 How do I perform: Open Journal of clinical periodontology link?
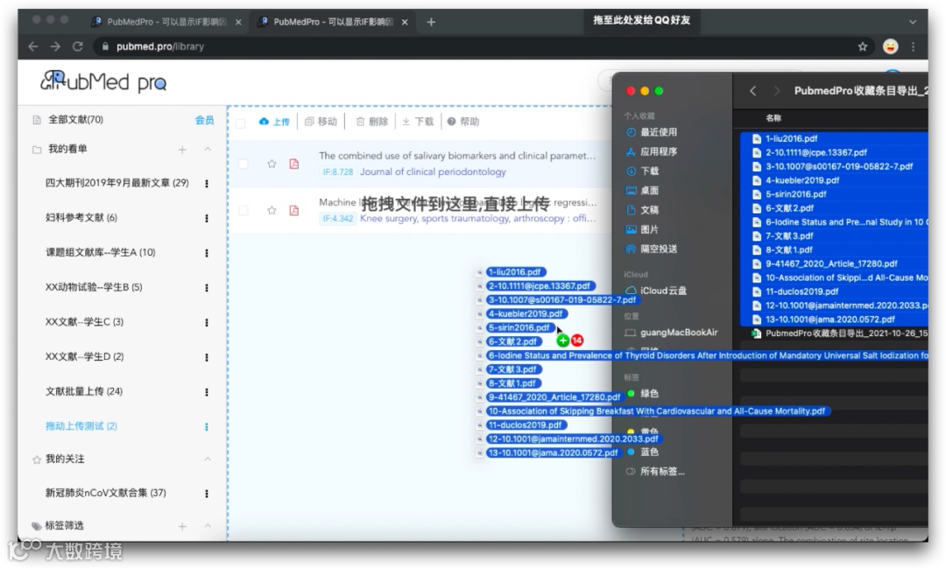pyautogui.click(x=433, y=172)
